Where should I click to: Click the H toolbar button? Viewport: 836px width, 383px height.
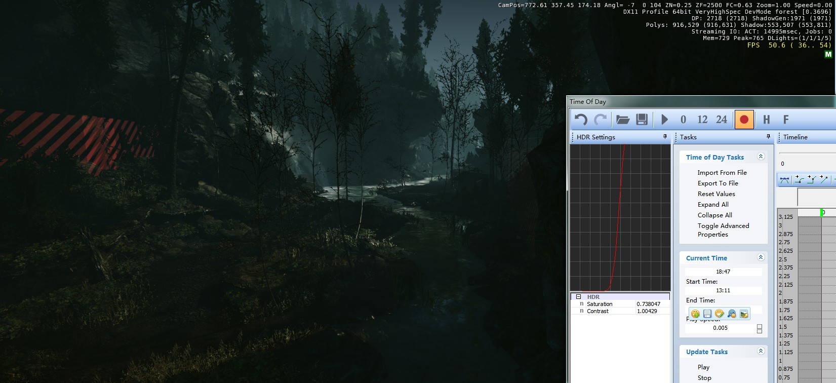coord(767,120)
